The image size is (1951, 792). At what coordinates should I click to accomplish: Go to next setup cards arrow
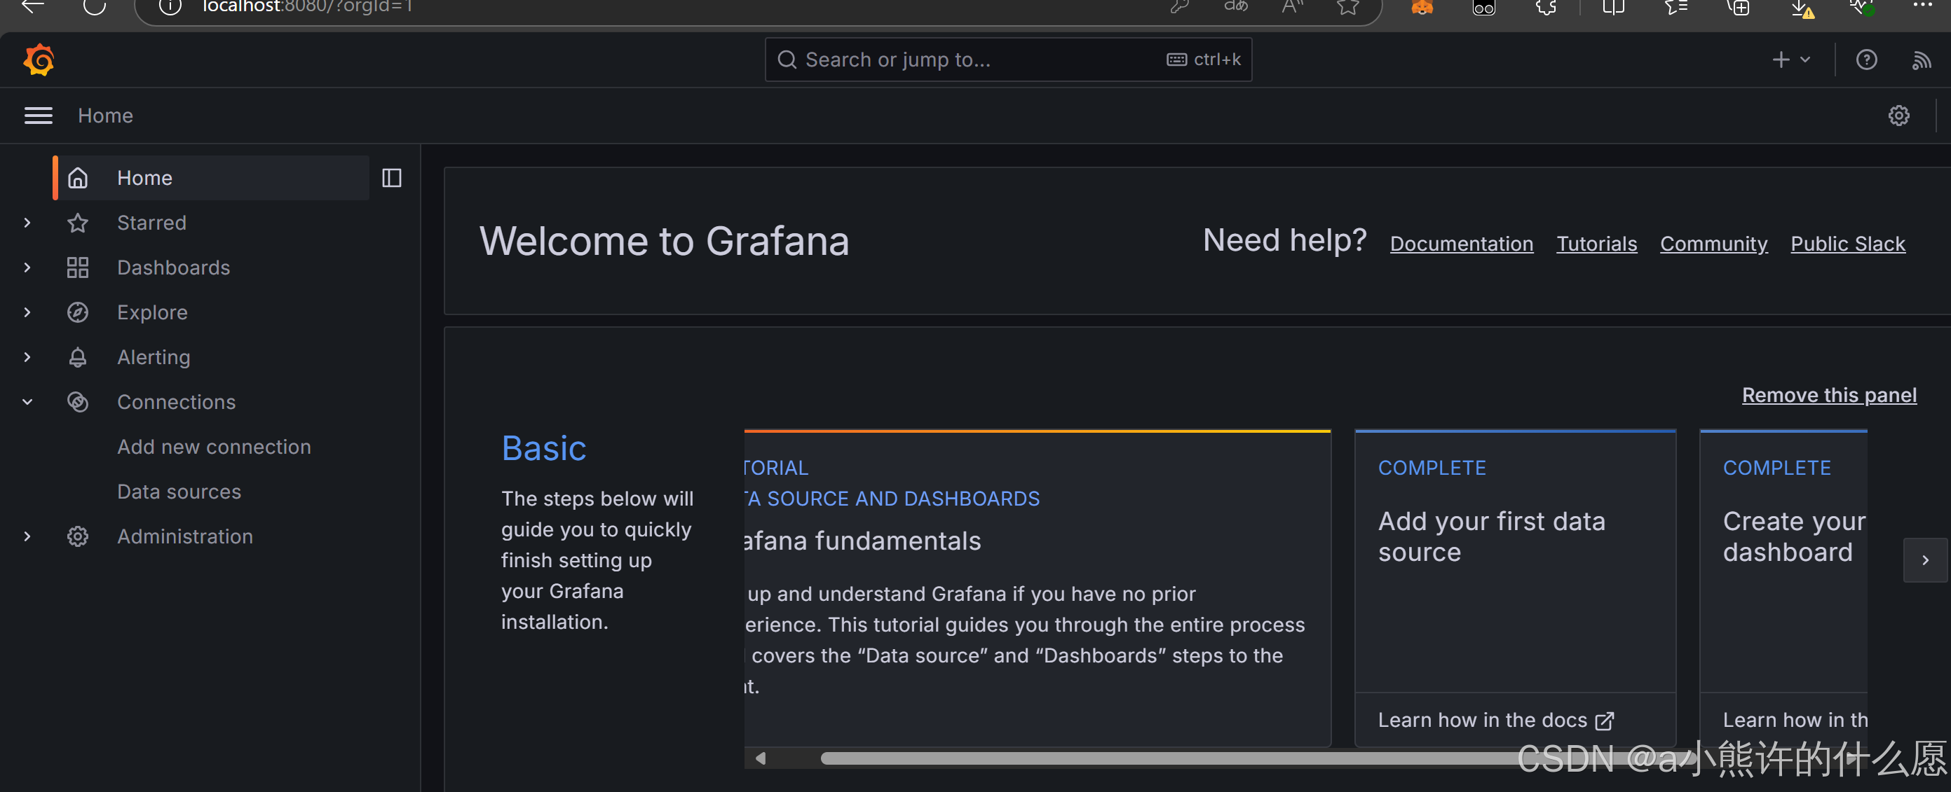click(x=1925, y=560)
